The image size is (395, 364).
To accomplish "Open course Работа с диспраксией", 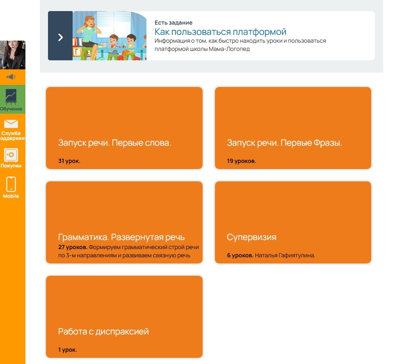I will coord(124,317).
